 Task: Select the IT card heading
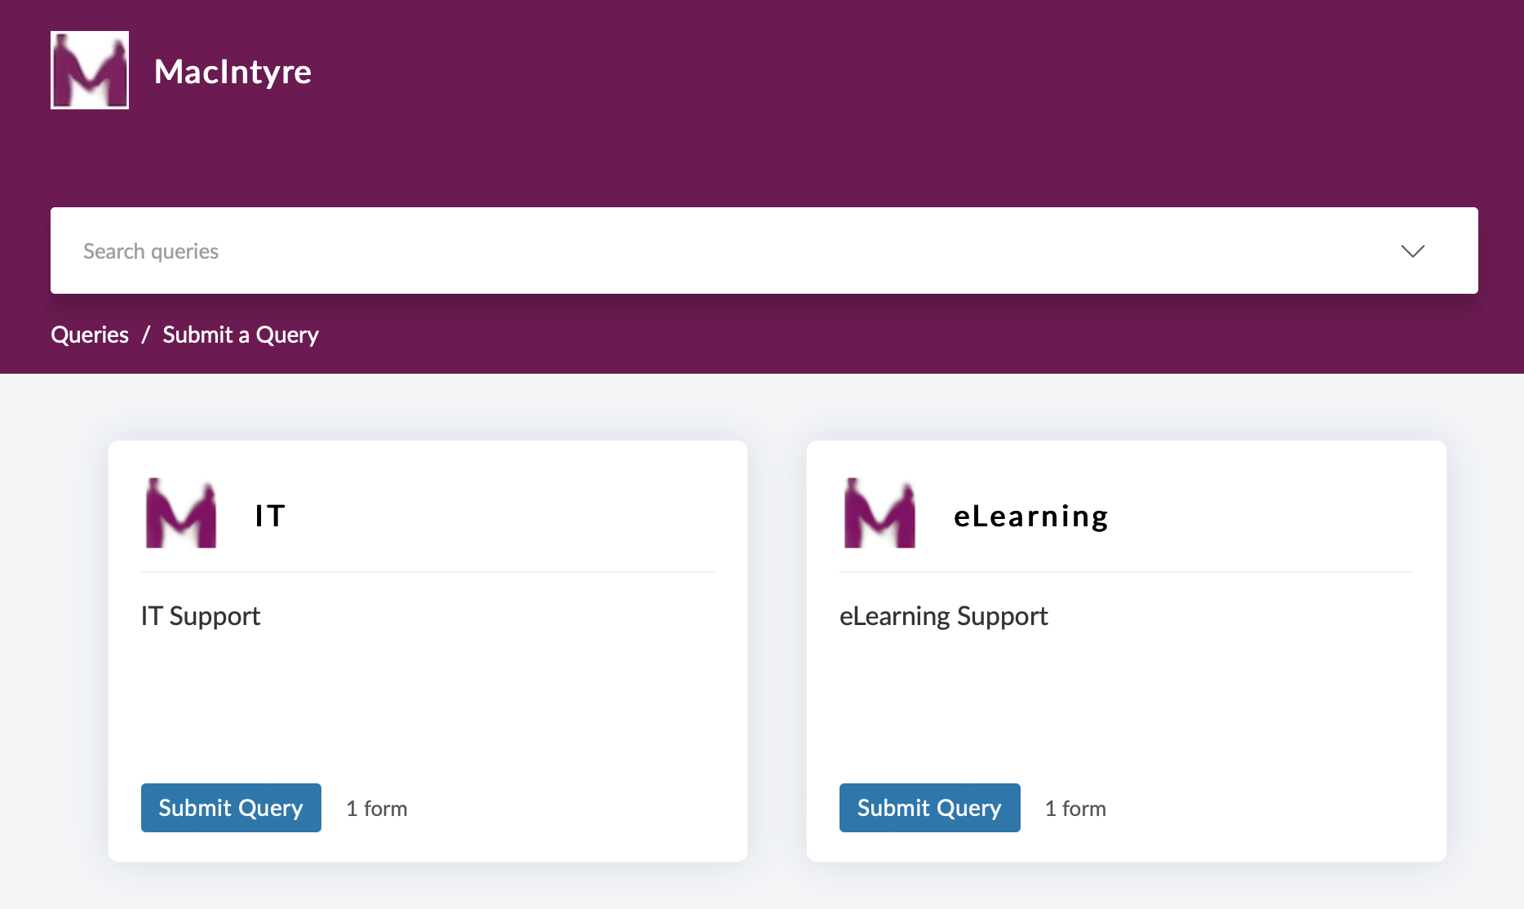tap(270, 516)
